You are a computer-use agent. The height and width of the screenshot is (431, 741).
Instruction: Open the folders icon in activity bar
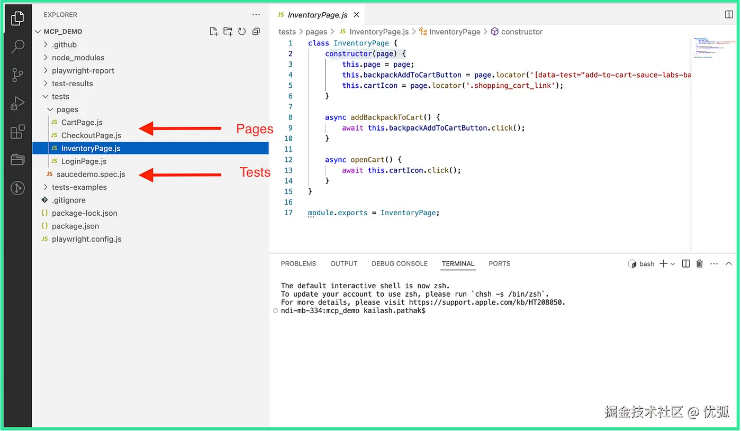[x=17, y=159]
